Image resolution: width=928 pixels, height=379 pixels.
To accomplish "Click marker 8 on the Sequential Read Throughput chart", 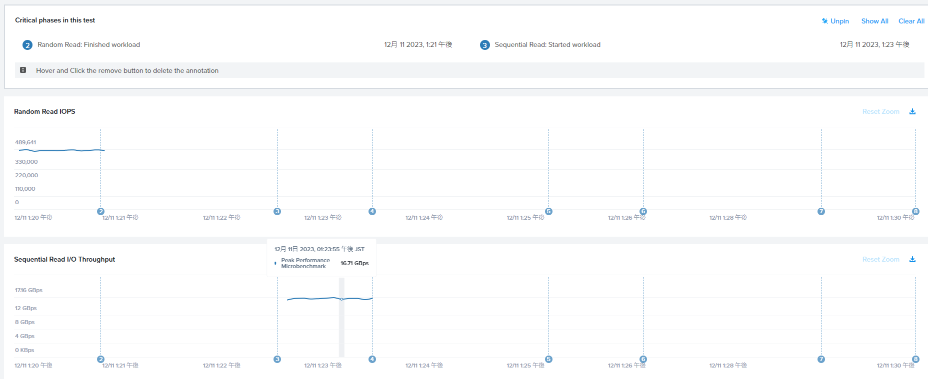I will click(915, 359).
